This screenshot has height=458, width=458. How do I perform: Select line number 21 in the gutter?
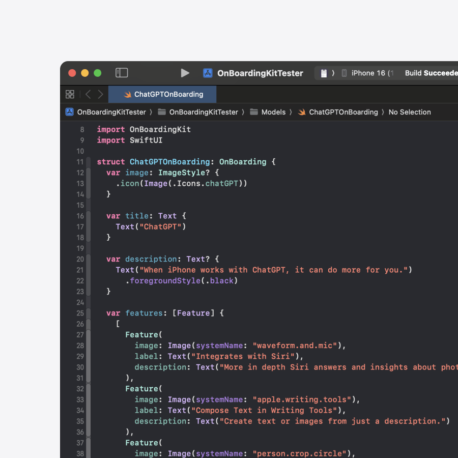coord(80,270)
